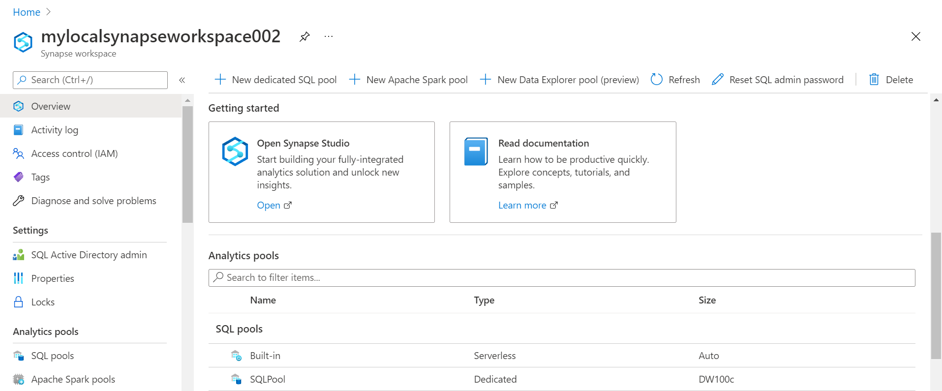942x391 pixels.
Task: Click the Auto size cell
Action: click(709, 356)
